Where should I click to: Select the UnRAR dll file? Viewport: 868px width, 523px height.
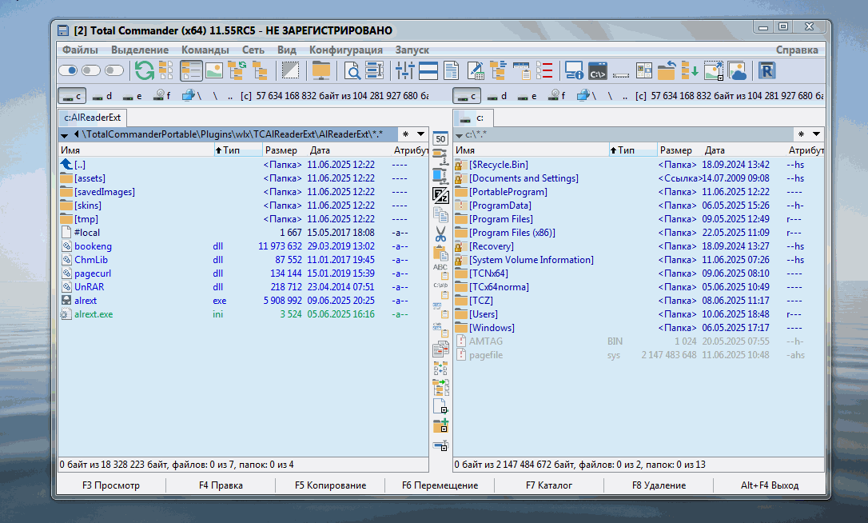click(x=244, y=287)
